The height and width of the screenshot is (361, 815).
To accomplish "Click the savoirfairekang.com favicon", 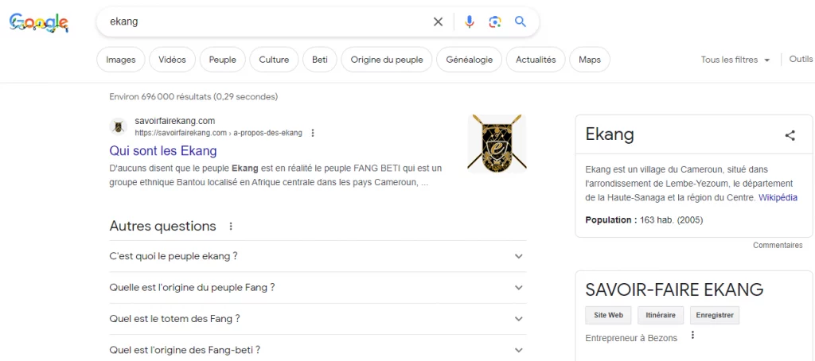I will (x=118, y=126).
